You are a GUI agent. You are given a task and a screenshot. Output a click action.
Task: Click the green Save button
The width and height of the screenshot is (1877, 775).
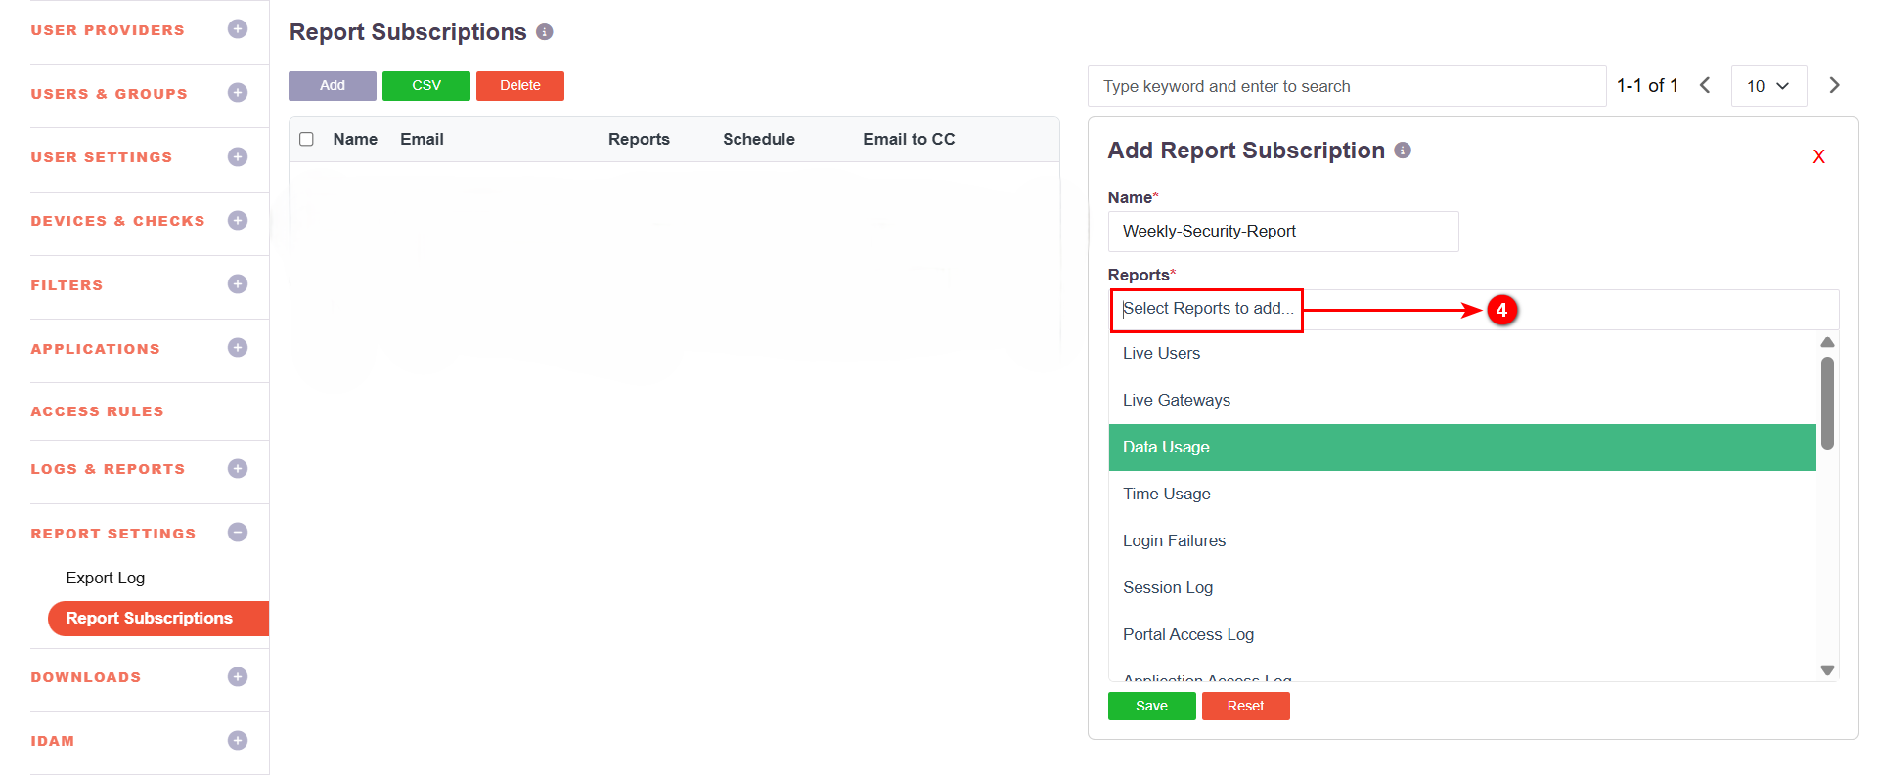coord(1151,706)
